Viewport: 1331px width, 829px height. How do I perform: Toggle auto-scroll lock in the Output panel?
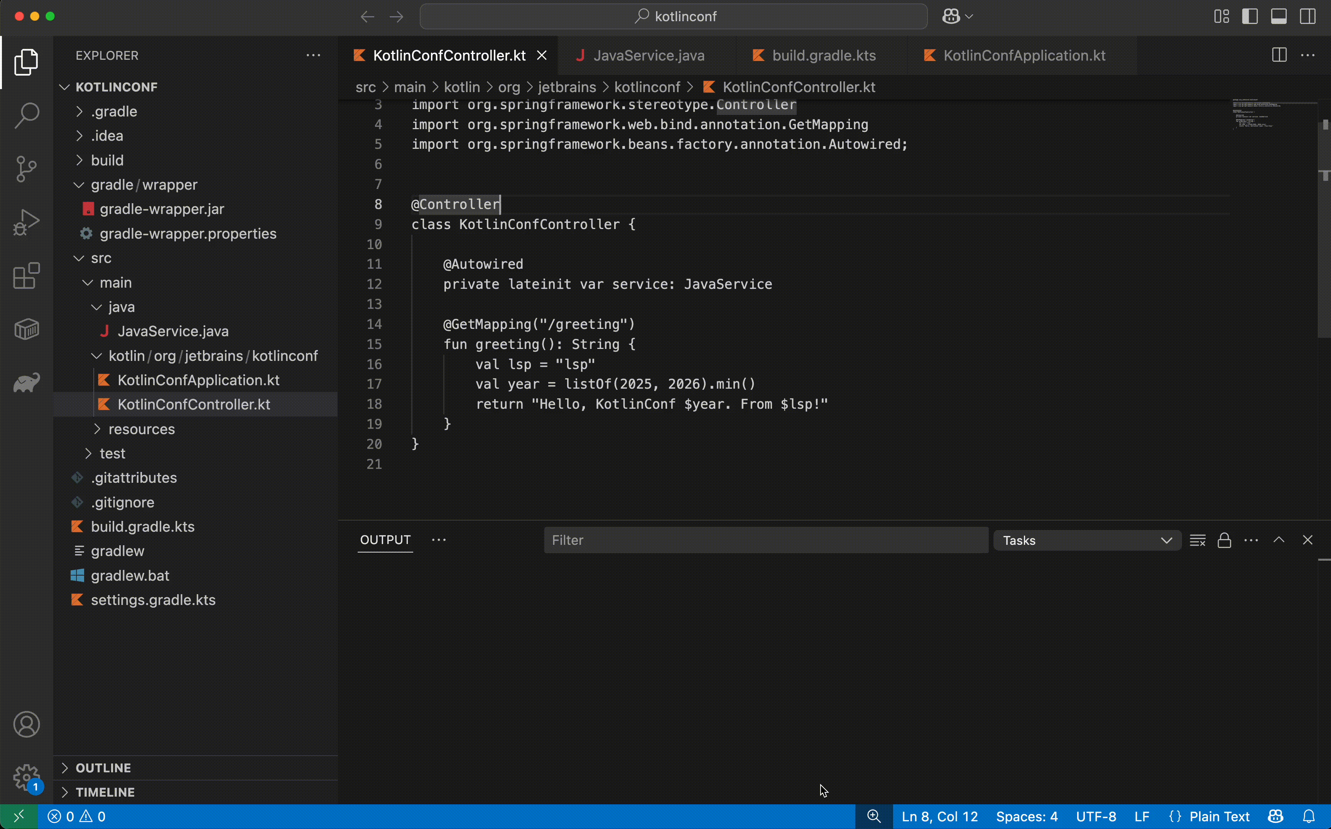[1225, 540]
